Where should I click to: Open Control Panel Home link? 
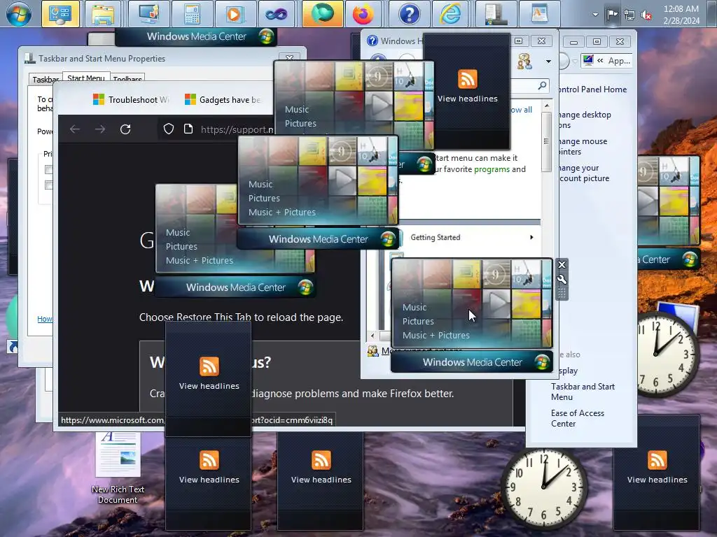click(592, 89)
